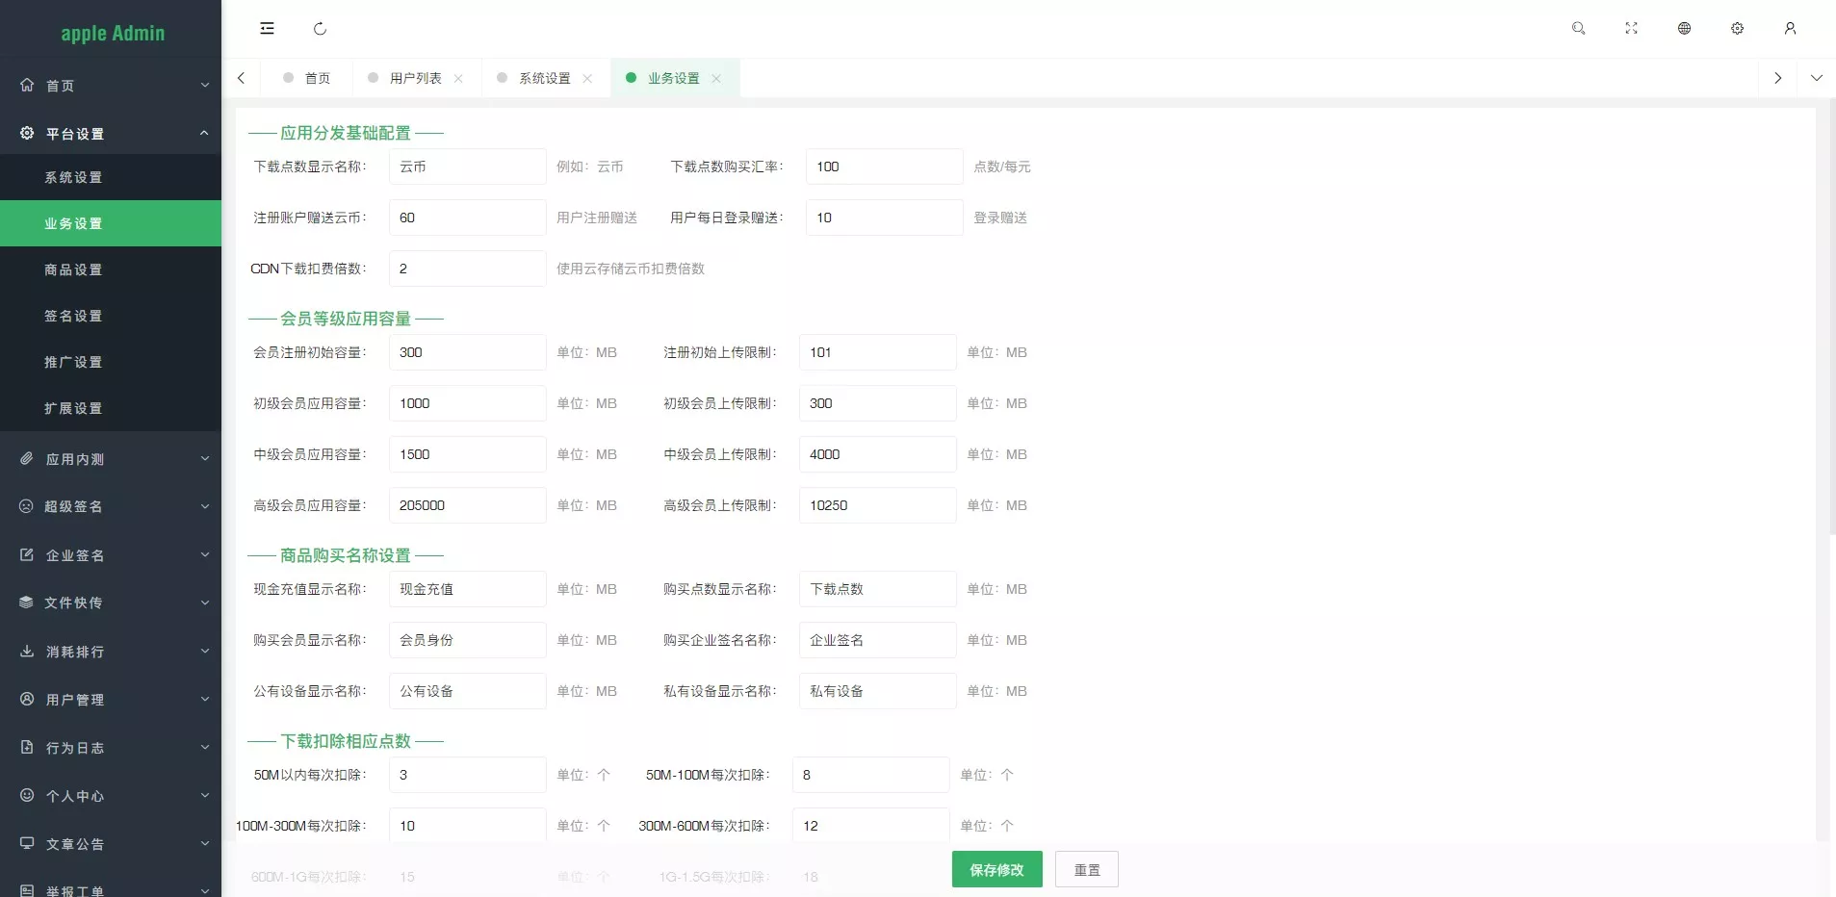Refresh the page with the reload icon

(320, 29)
